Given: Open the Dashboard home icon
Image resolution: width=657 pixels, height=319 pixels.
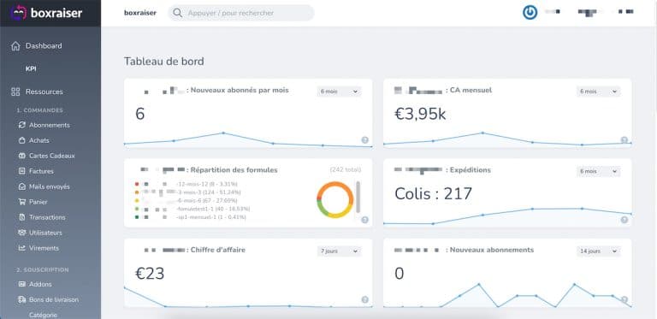Looking at the screenshot, I should tap(15, 46).
